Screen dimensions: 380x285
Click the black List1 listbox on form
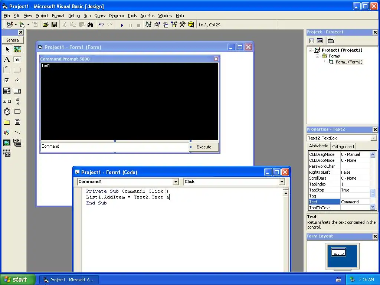click(x=130, y=102)
